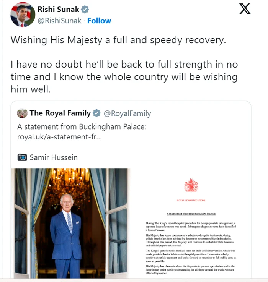
Task: Click the @RishiSunak handle
Action: pyautogui.click(x=59, y=21)
